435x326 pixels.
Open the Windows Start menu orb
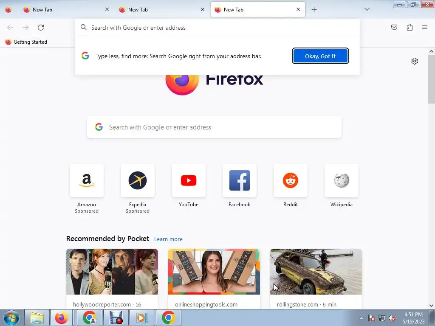11,318
